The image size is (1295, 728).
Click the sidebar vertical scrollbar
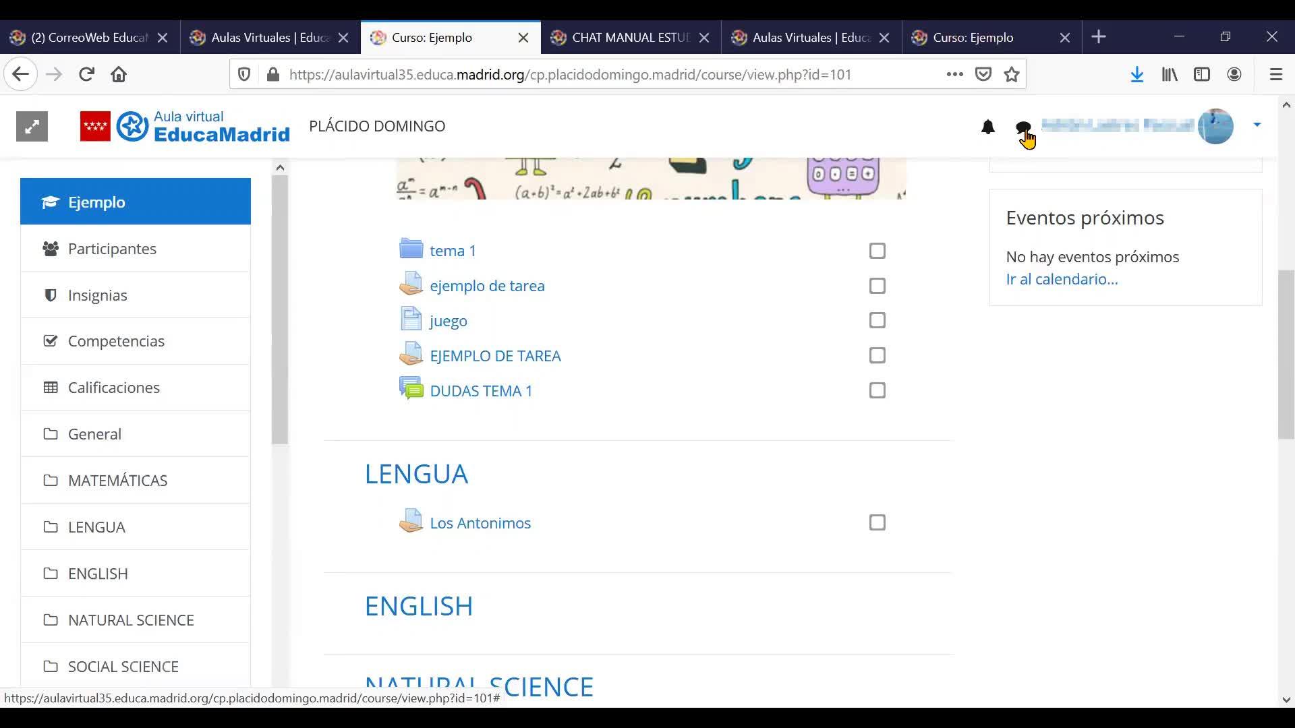point(280,310)
